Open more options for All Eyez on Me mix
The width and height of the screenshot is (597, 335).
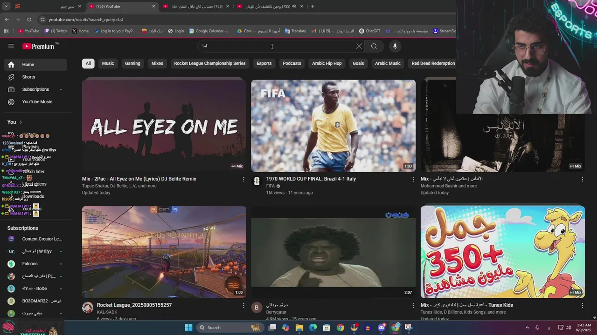pos(243,179)
